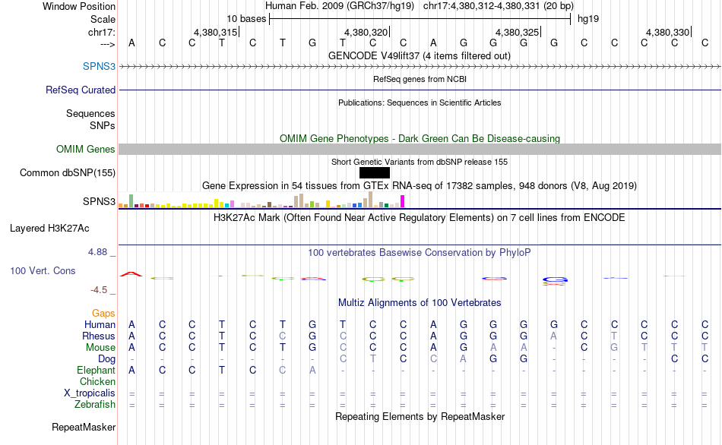Click the Scale label
The height and width of the screenshot is (445, 722).
coord(103,19)
